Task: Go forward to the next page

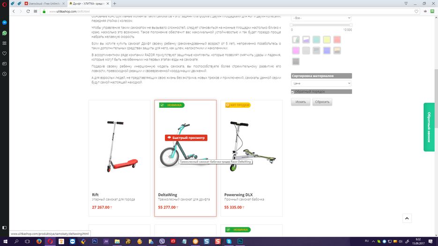Action: tap(21, 11)
